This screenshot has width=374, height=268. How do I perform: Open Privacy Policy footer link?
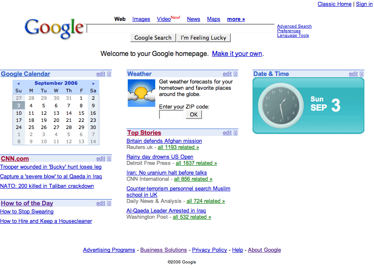point(210,250)
